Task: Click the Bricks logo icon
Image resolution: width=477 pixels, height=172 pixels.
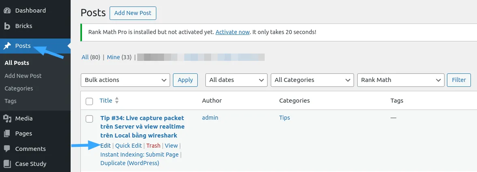Action: (x=7, y=26)
